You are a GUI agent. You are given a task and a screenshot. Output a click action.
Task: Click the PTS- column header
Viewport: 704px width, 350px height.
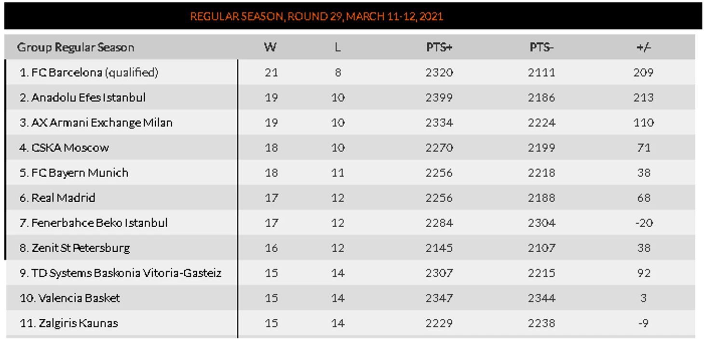click(542, 47)
